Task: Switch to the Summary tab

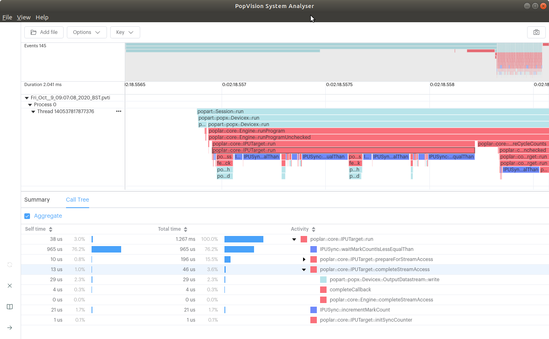Action: click(x=37, y=200)
